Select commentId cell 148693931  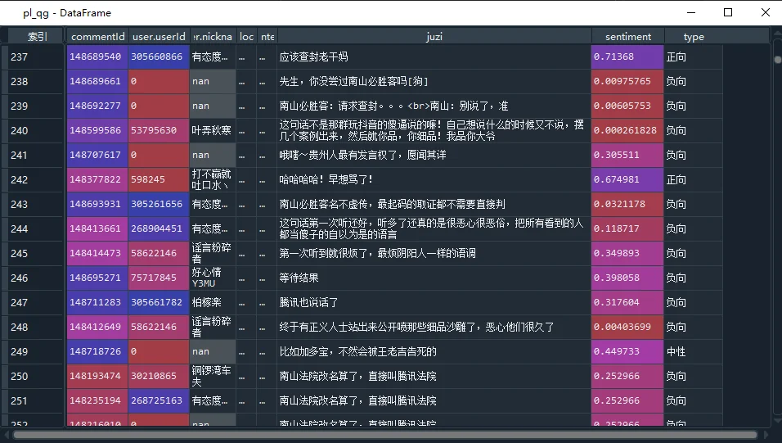(97, 204)
